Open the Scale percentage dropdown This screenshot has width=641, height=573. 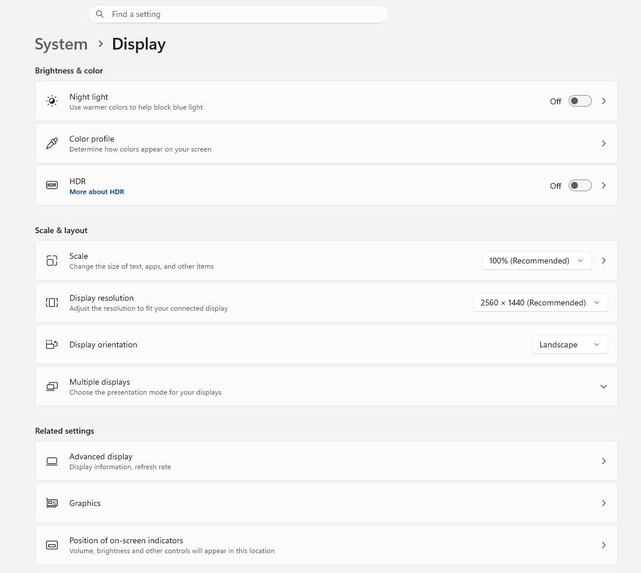point(537,261)
